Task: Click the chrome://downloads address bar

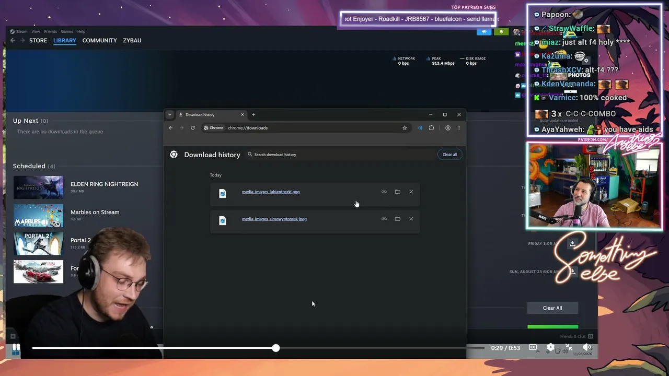Action: [x=306, y=128]
